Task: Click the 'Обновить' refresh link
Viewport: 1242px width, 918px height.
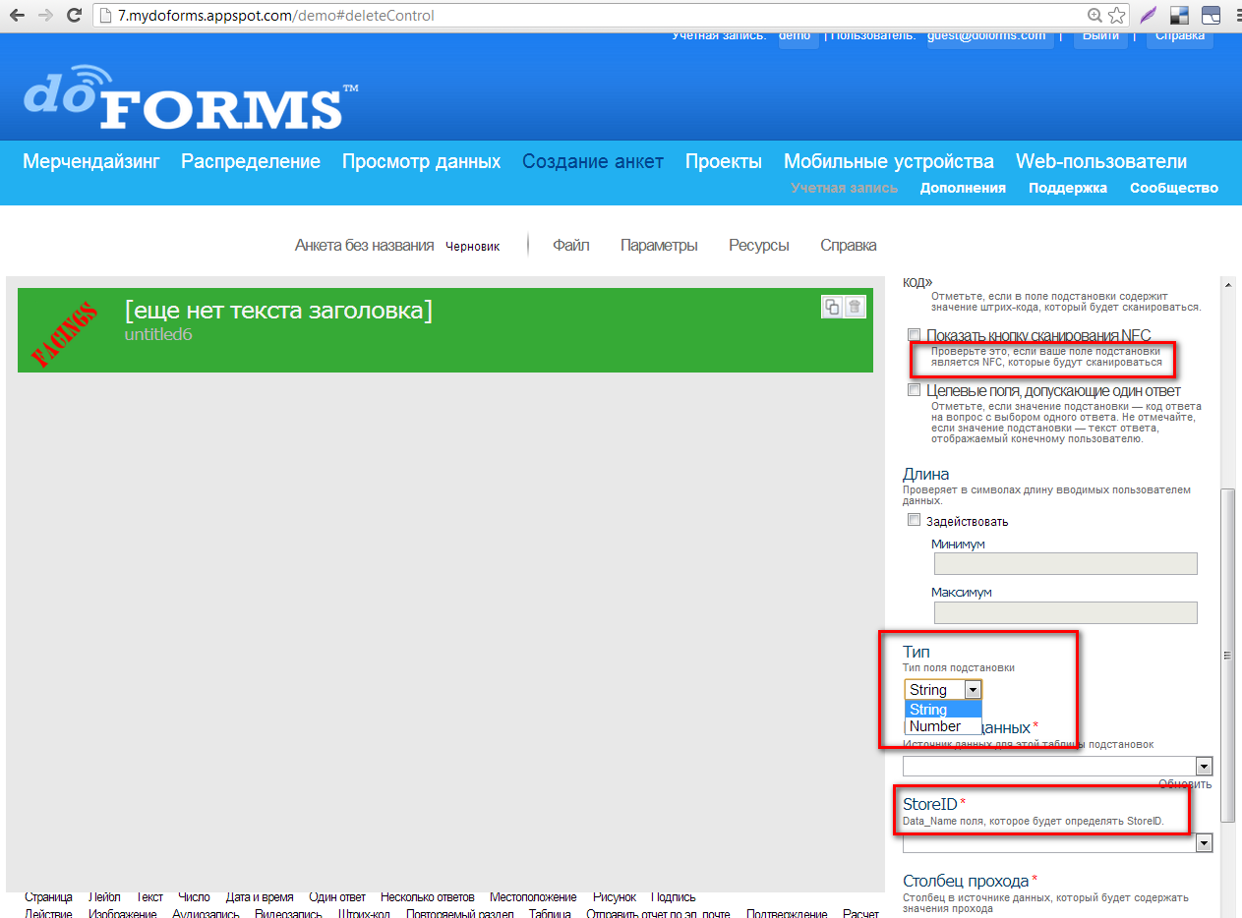Action: tap(1184, 783)
